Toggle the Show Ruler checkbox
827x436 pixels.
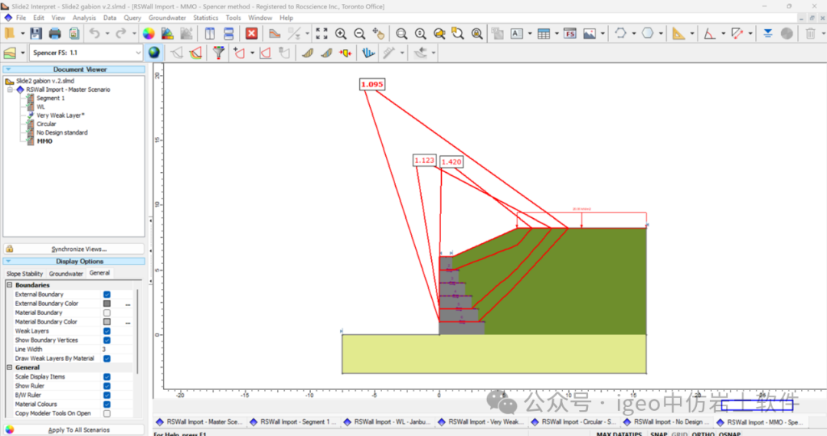(106, 386)
